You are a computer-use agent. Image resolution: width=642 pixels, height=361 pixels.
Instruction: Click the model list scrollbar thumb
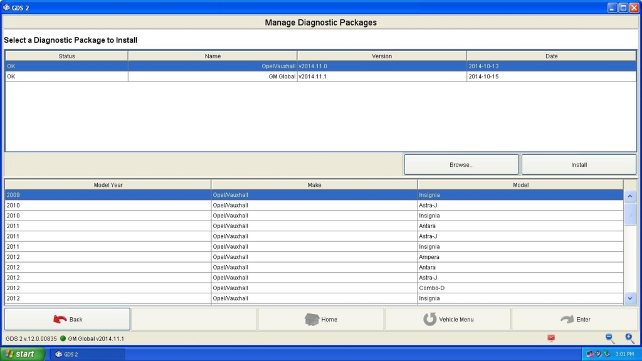[x=630, y=214]
